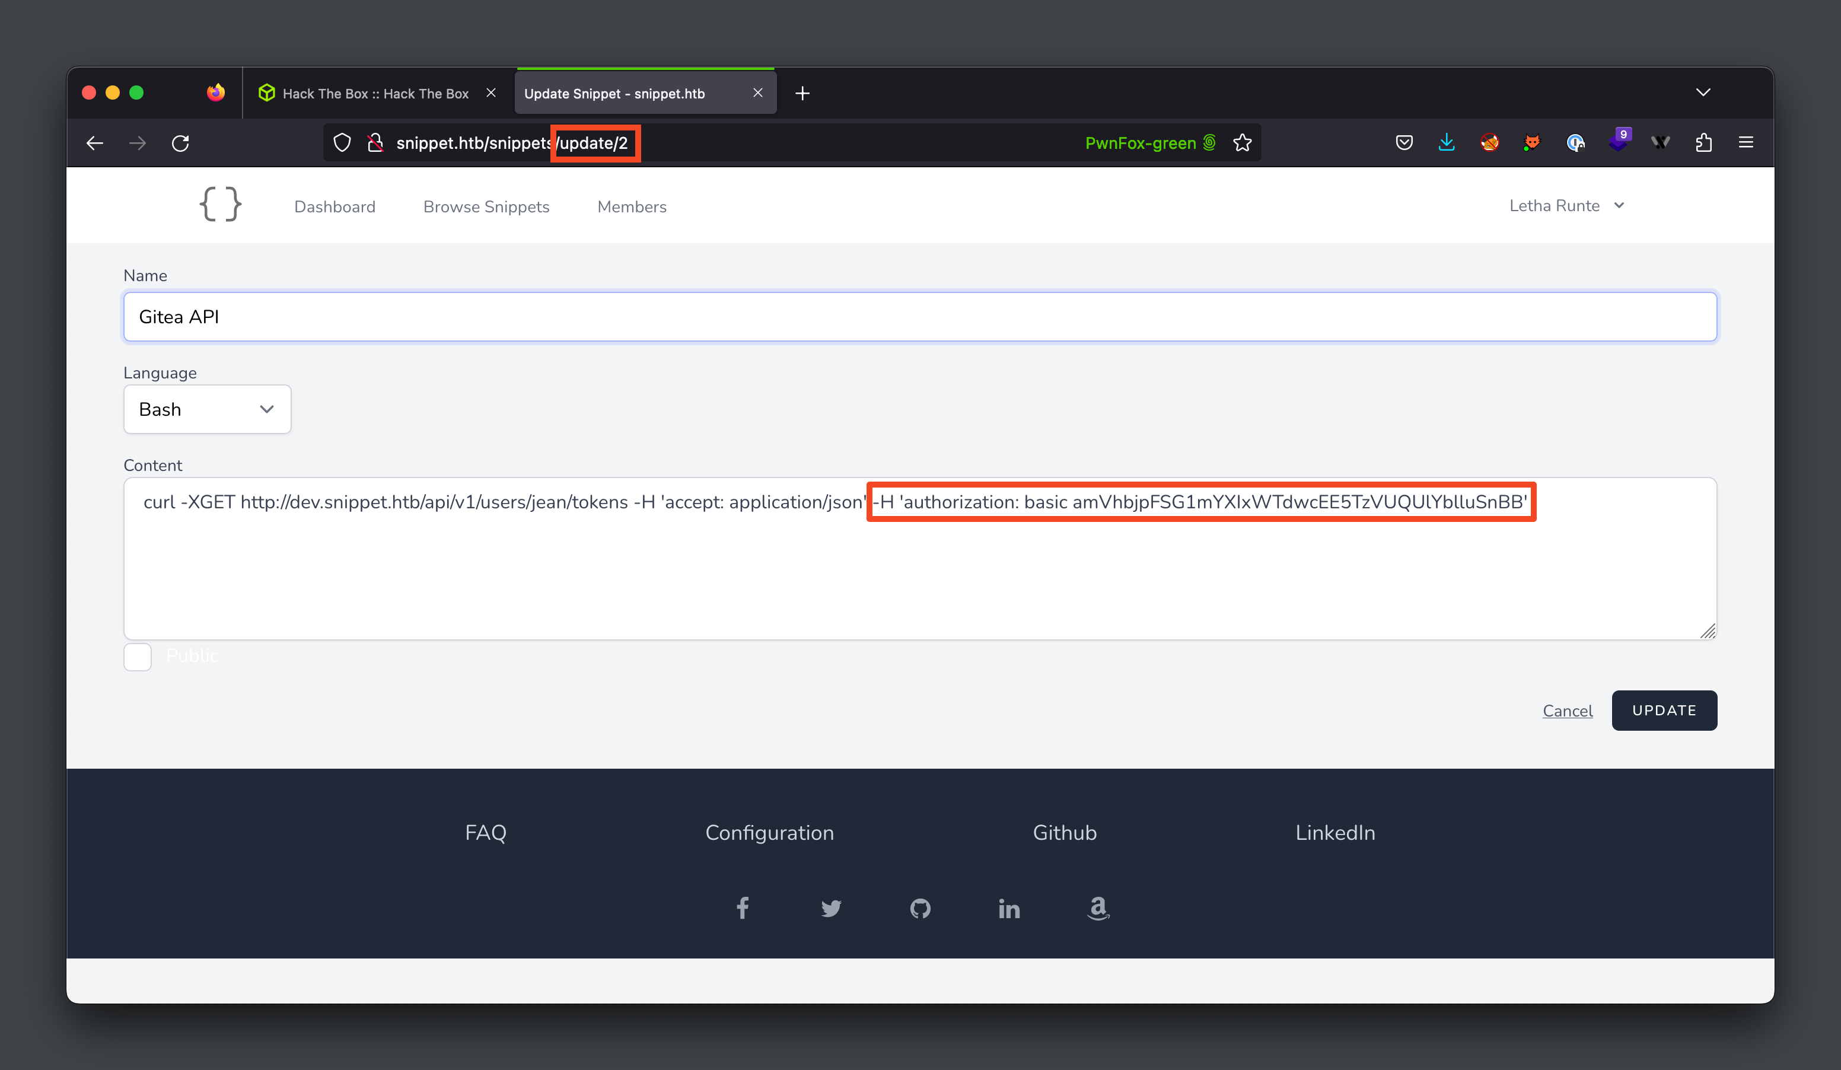
Task: Open the Members navigation item
Action: pos(632,206)
